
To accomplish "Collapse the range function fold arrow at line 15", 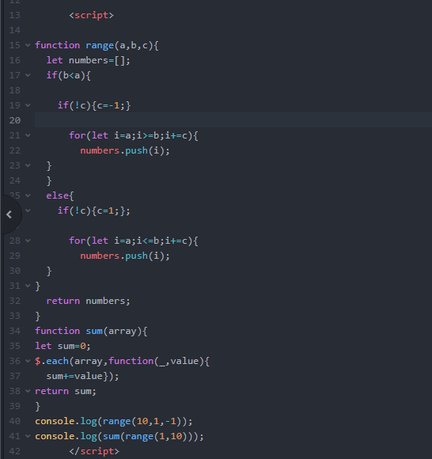I will tap(28, 45).
